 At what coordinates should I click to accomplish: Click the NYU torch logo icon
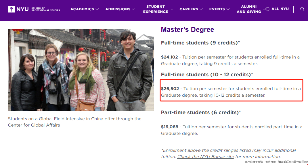(12, 9)
